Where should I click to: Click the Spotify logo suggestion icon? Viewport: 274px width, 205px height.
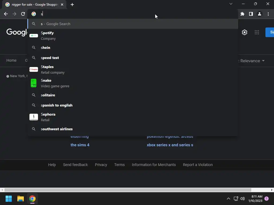[x=33, y=36]
